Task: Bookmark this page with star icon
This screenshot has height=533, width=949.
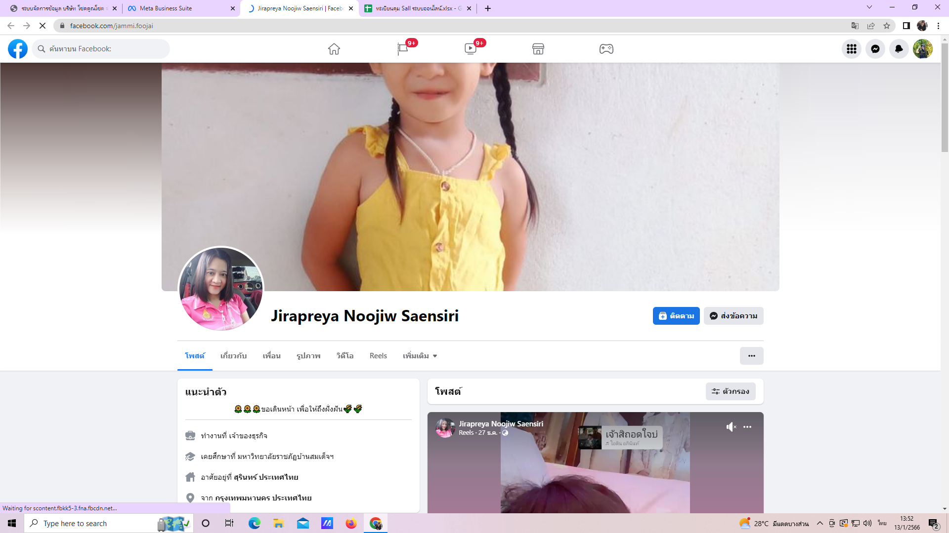Action: click(887, 26)
